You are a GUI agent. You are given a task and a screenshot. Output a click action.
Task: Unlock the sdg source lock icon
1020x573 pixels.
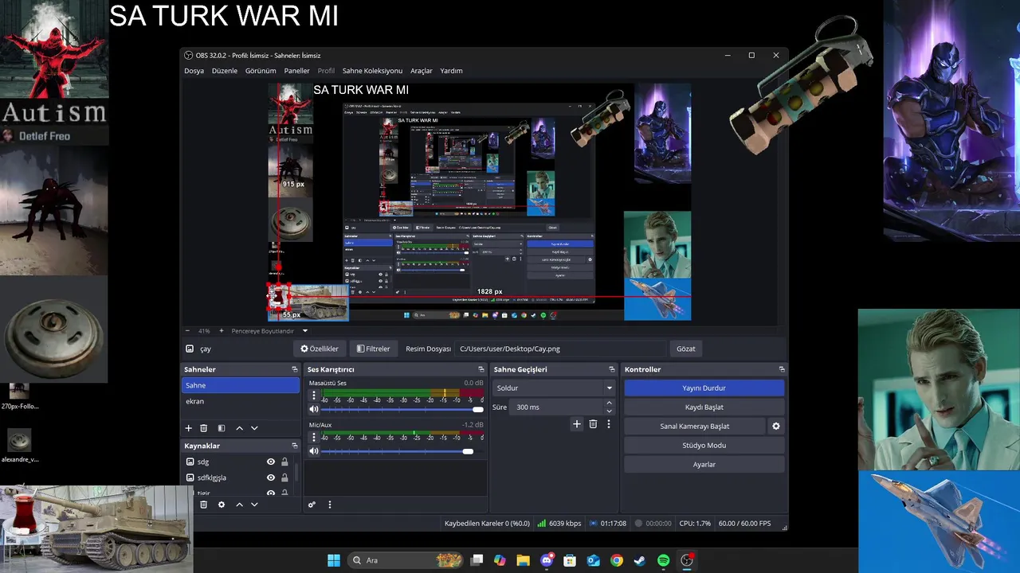point(284,462)
